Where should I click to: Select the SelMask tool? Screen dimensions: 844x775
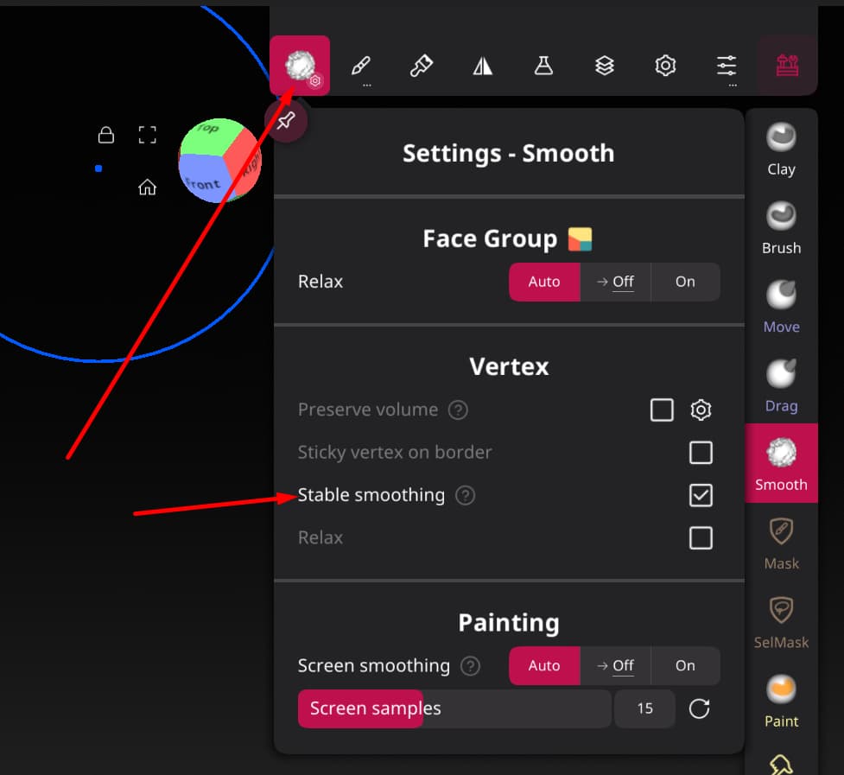(781, 622)
